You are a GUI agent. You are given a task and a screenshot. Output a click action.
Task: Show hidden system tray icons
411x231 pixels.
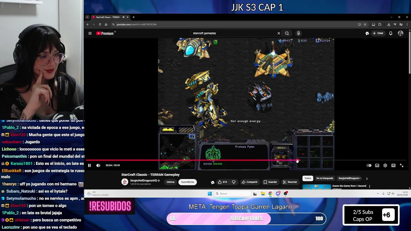[x=378, y=193]
